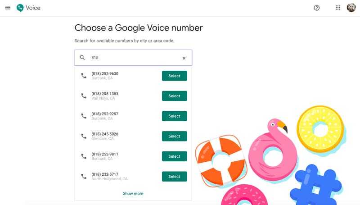Clear the search field with X
This screenshot has height=205, width=360.
184,58
